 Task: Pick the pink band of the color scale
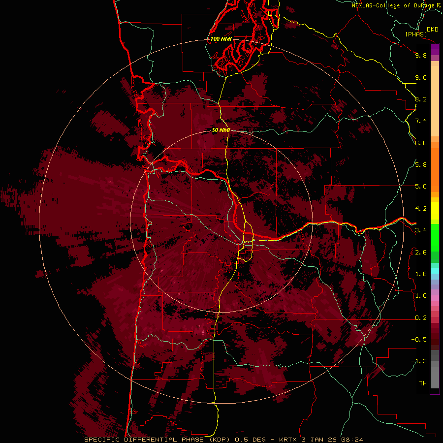[x=435, y=298]
